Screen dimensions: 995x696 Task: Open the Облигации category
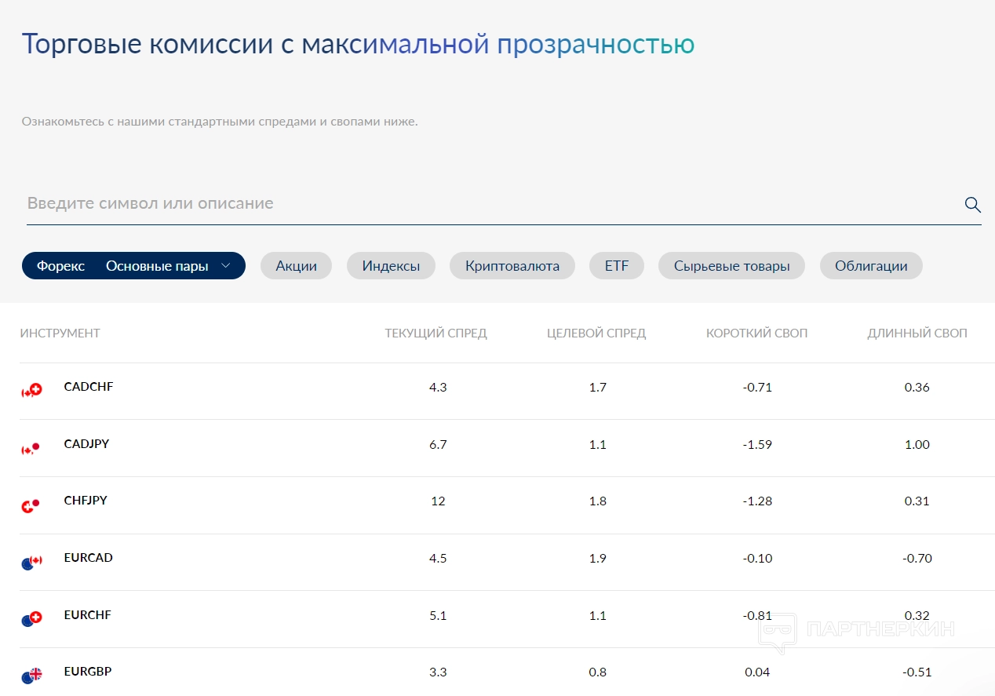(870, 266)
